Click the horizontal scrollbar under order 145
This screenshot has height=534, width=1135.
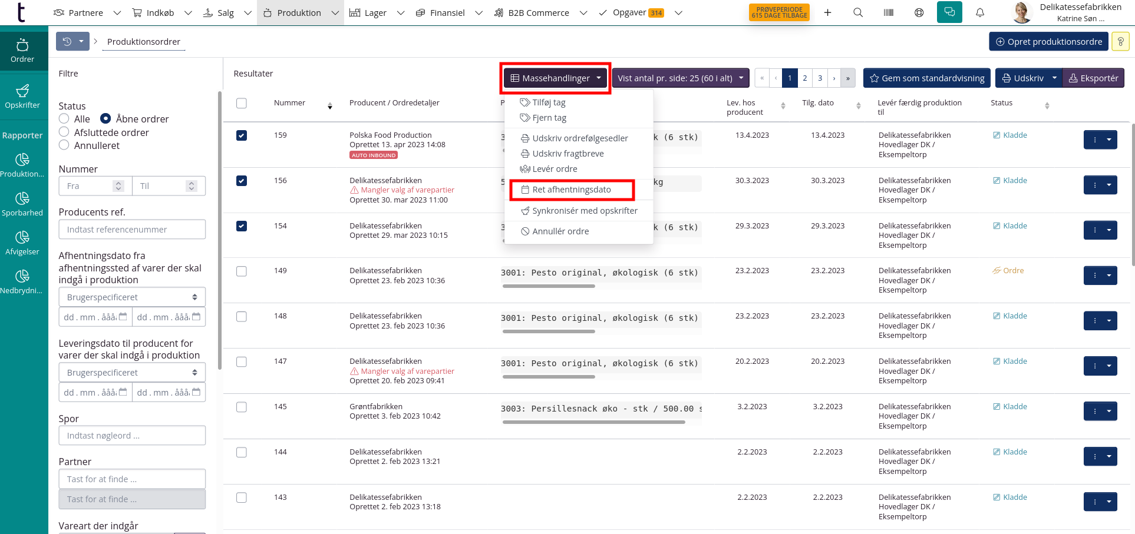coord(593,422)
